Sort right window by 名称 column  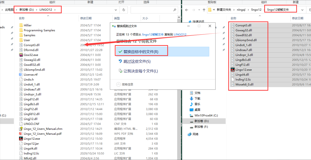click(x=233, y=18)
